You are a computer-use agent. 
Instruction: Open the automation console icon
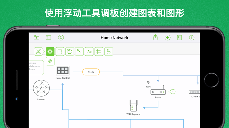(179, 38)
